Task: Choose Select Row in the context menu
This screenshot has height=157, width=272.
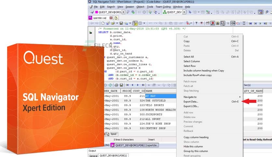Action: coord(210,66)
